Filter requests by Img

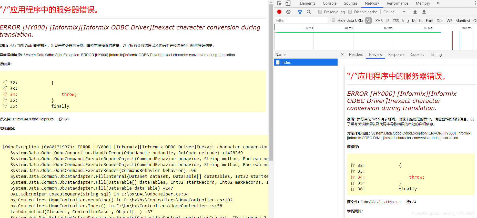405,21
